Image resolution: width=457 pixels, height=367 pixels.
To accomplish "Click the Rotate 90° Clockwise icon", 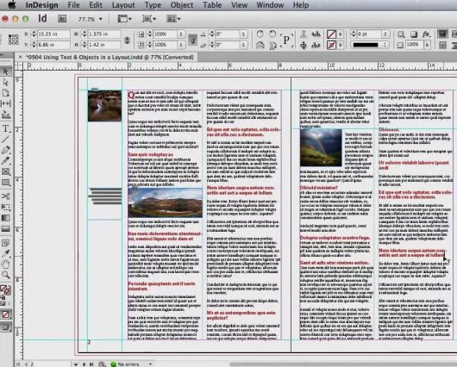I will point(260,34).
